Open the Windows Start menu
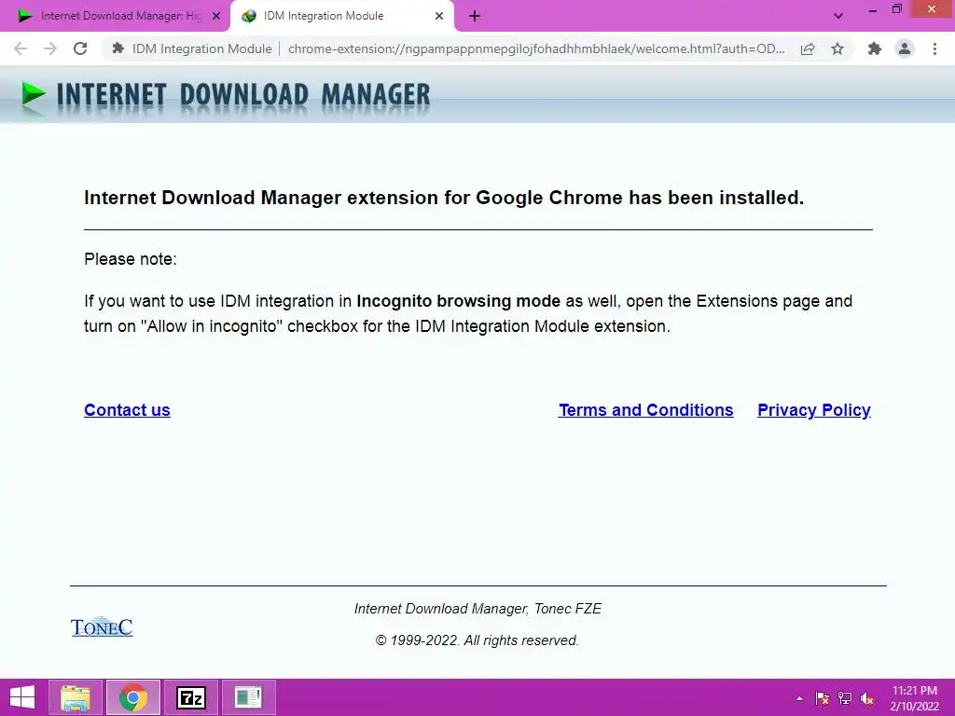 22,697
